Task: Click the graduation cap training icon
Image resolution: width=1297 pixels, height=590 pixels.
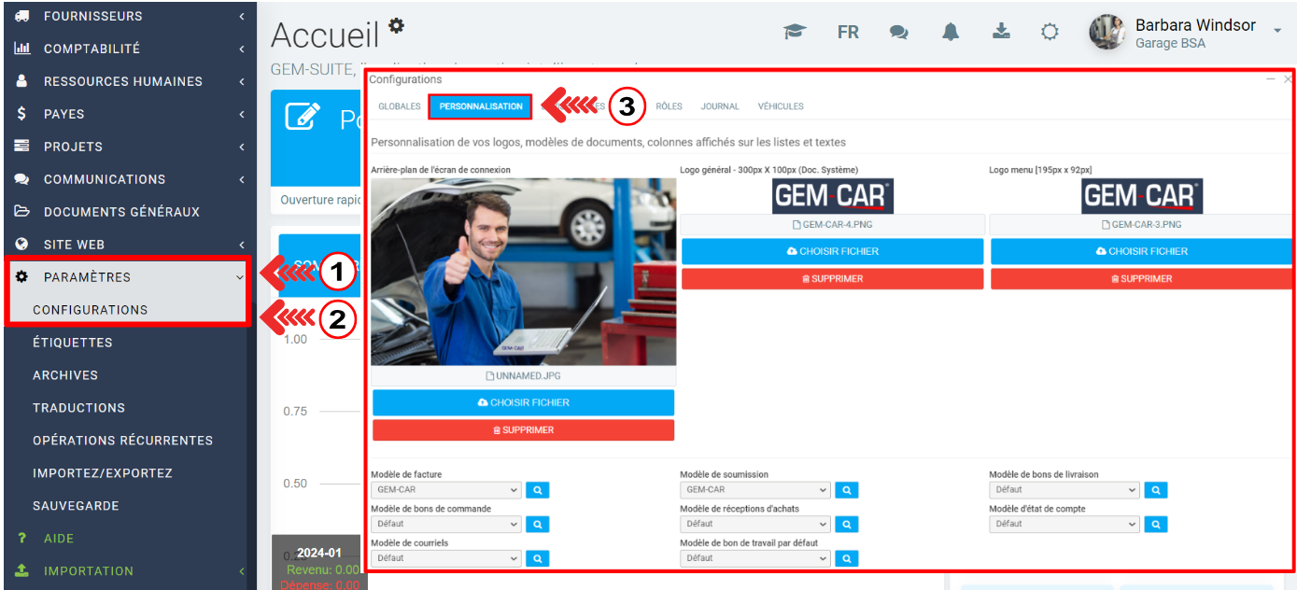Action: pyautogui.click(x=795, y=32)
